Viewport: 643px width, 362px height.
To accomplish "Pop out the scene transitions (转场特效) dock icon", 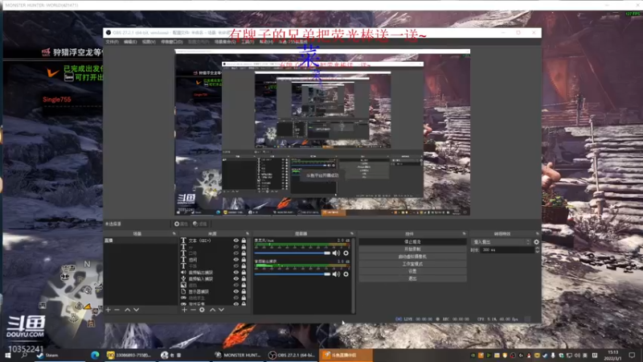I will [537, 234].
